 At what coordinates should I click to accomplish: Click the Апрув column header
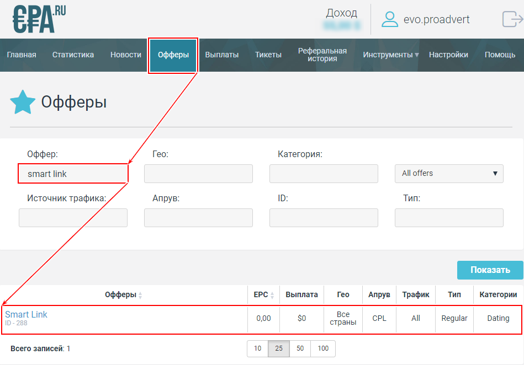379,294
